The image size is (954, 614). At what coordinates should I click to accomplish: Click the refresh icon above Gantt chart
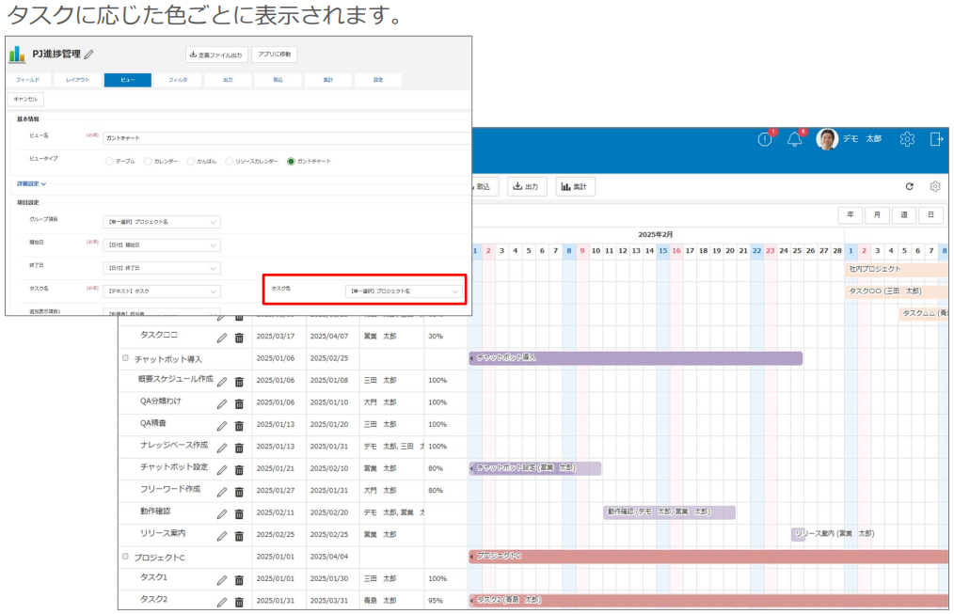910,186
